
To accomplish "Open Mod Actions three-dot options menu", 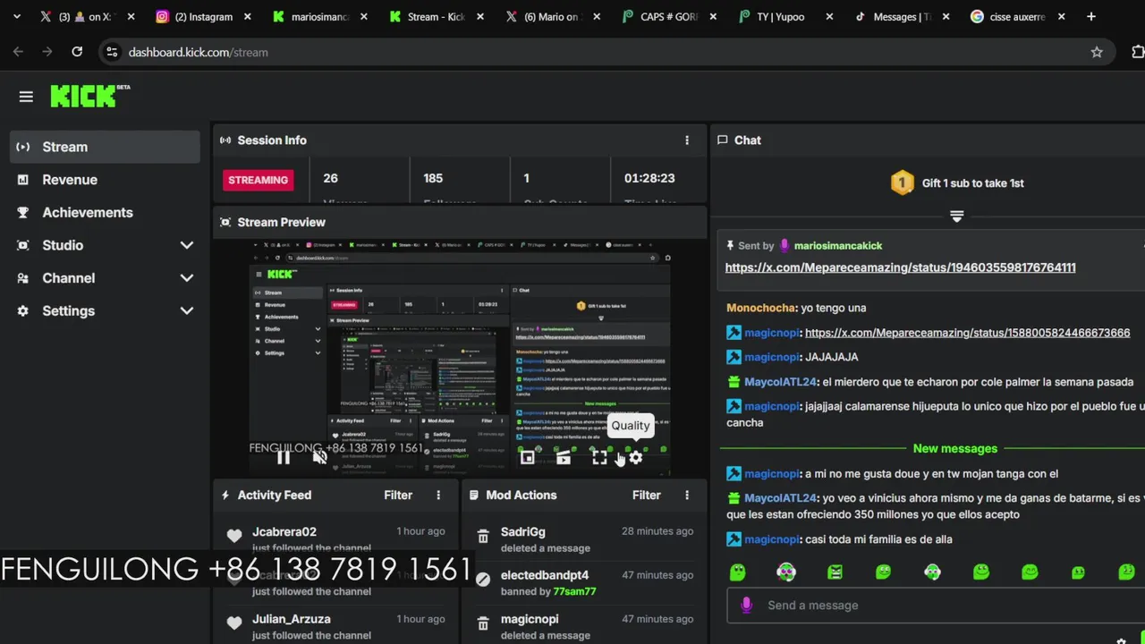I will (687, 496).
